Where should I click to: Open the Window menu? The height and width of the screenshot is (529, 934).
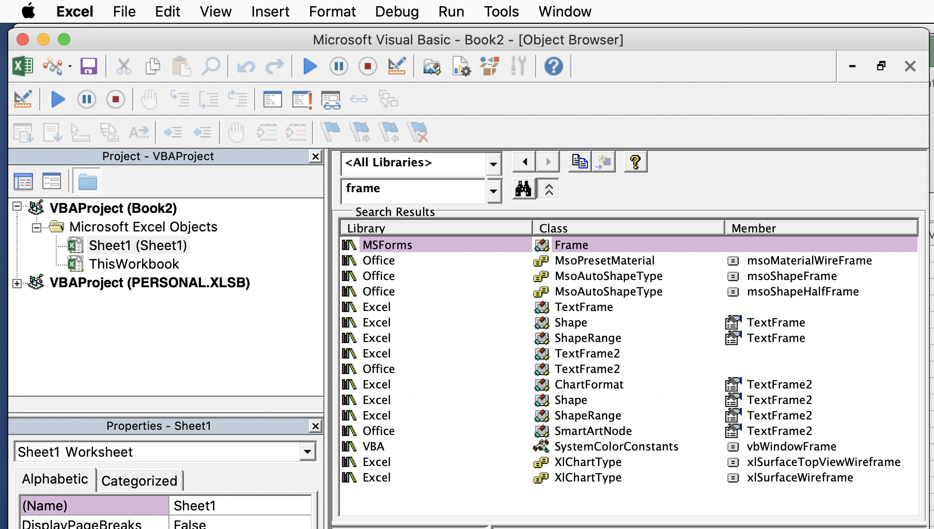point(565,11)
